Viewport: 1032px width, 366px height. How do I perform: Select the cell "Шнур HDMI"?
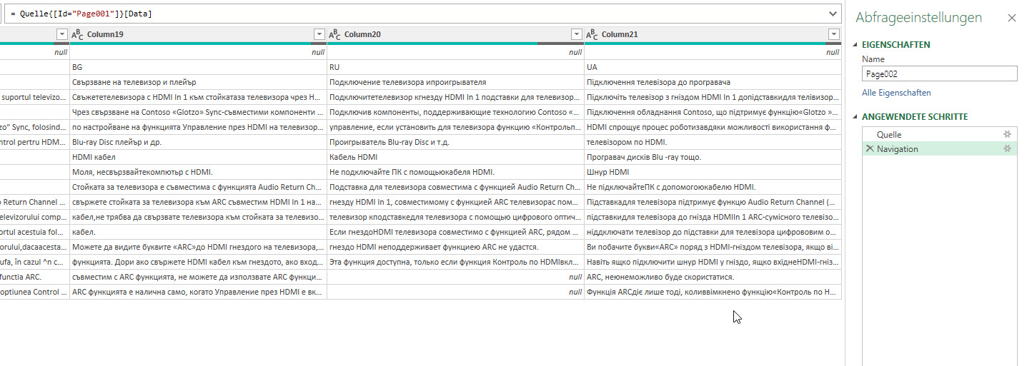(713, 172)
